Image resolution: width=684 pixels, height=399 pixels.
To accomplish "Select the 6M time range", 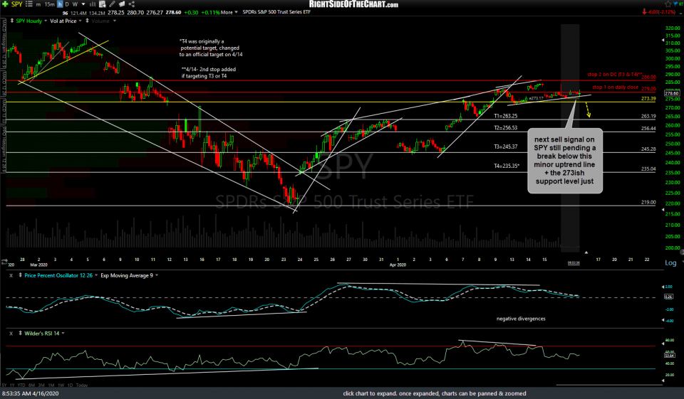I will 32,385.
